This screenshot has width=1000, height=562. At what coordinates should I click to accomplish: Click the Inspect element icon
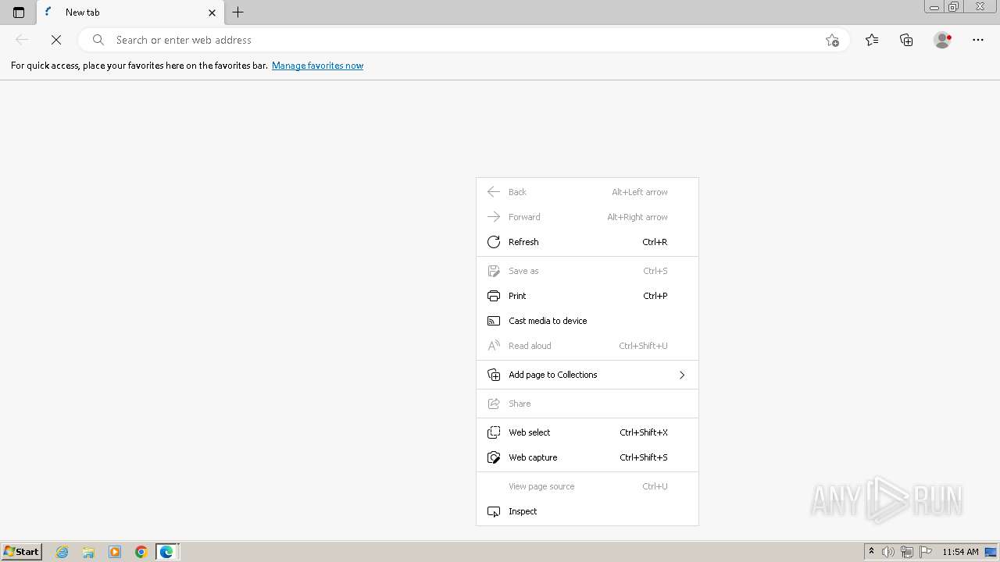click(x=494, y=511)
